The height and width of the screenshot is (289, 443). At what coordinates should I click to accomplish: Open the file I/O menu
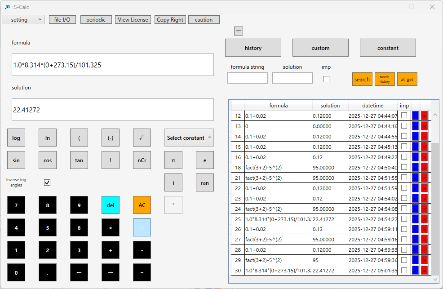tap(62, 19)
